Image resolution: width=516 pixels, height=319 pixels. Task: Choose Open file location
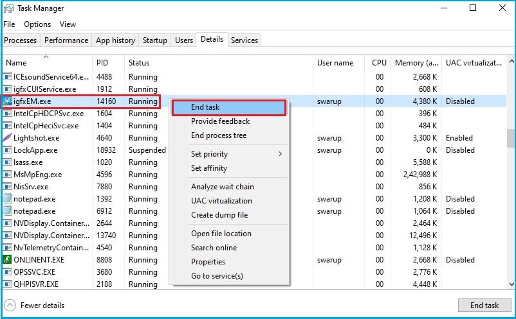pyautogui.click(x=229, y=234)
